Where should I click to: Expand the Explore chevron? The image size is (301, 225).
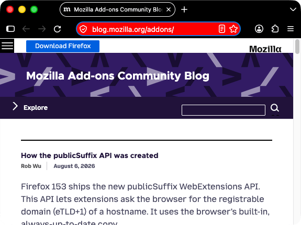coord(15,106)
